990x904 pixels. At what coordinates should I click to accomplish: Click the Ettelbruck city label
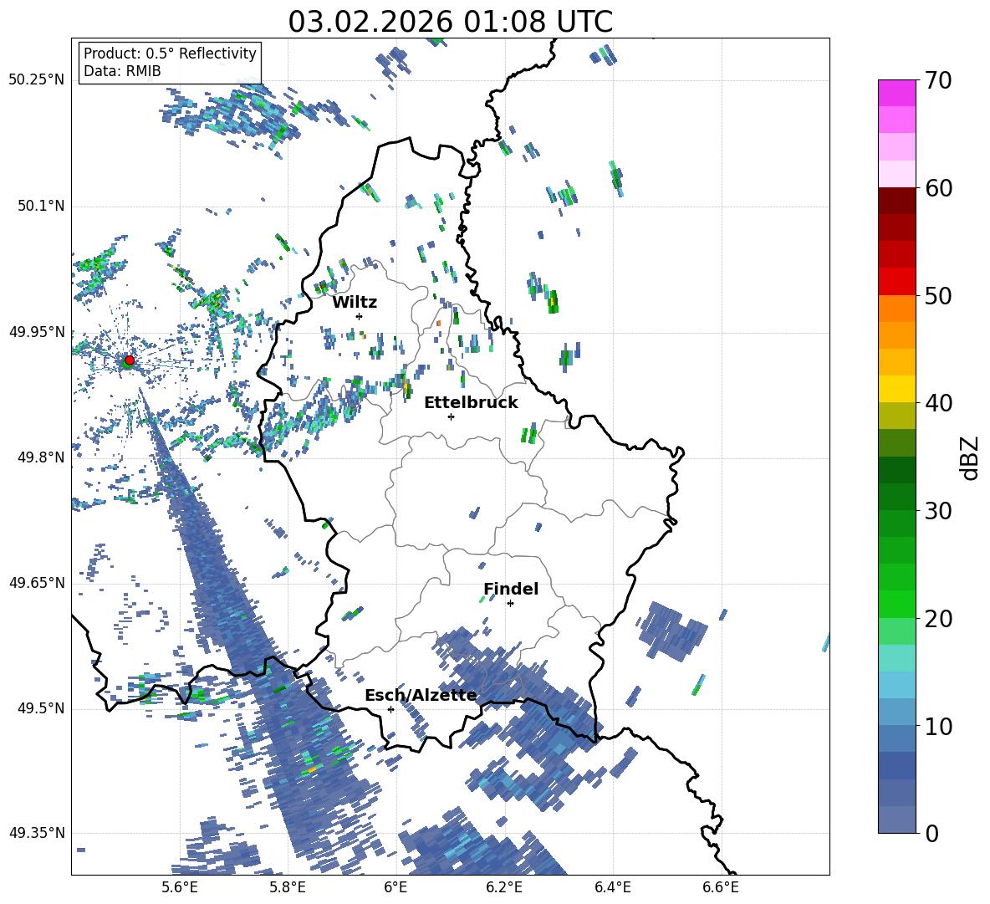[471, 403]
